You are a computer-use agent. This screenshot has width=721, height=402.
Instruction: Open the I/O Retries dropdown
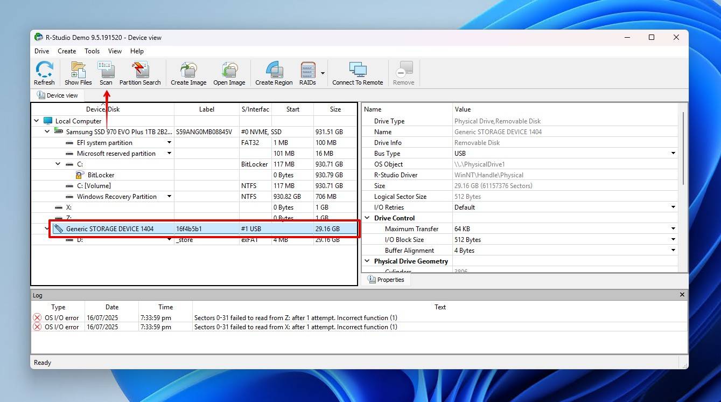click(x=673, y=207)
